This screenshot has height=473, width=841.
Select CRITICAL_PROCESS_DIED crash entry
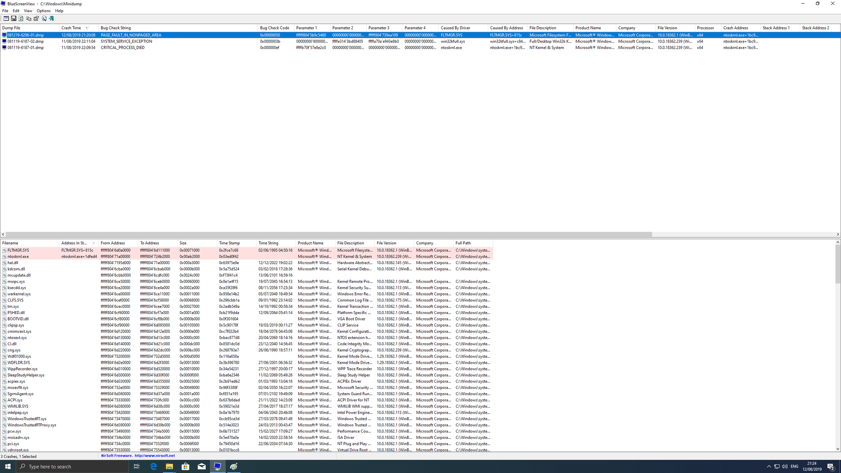420,48
